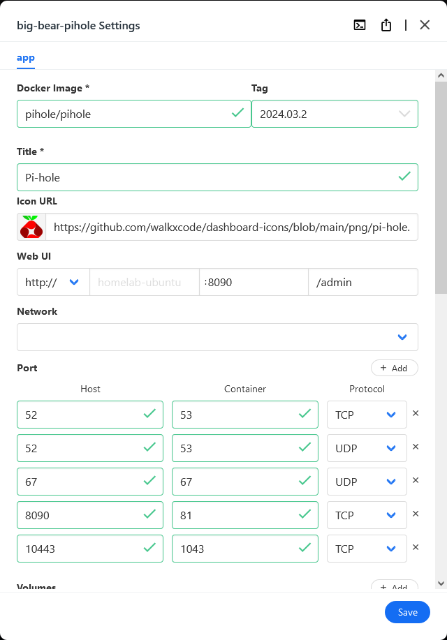Open the Network dropdown
The image size is (447, 640).
tap(217, 337)
